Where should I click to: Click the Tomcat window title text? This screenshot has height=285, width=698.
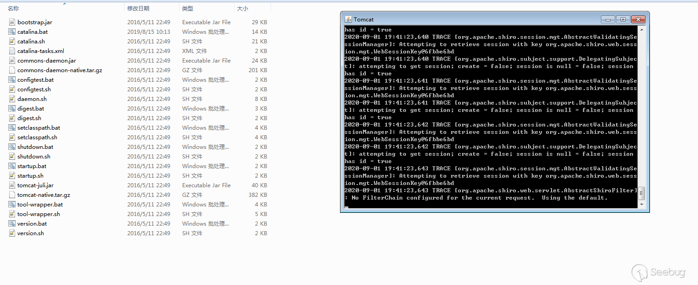pyautogui.click(x=363, y=19)
